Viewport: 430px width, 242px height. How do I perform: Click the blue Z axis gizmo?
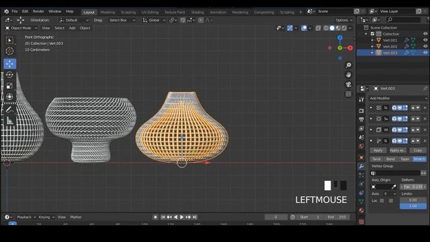coord(340,38)
